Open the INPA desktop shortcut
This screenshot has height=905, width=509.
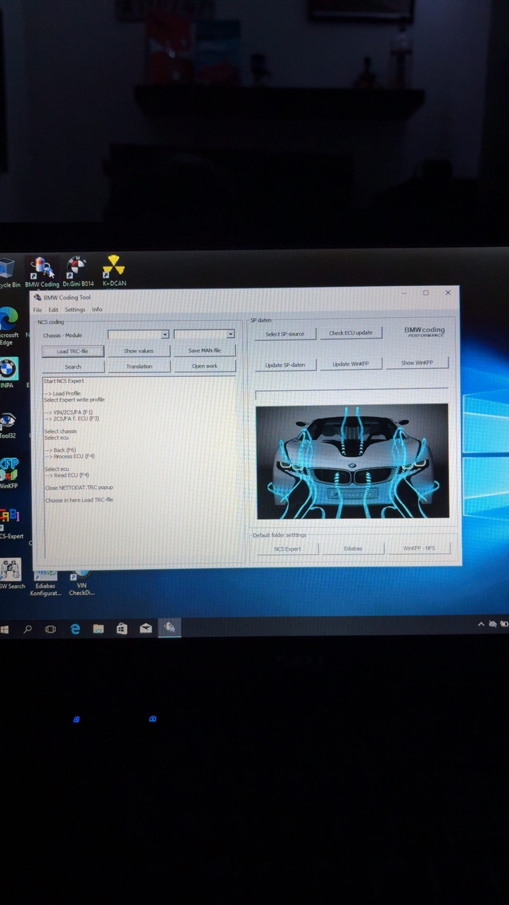click(x=8, y=373)
